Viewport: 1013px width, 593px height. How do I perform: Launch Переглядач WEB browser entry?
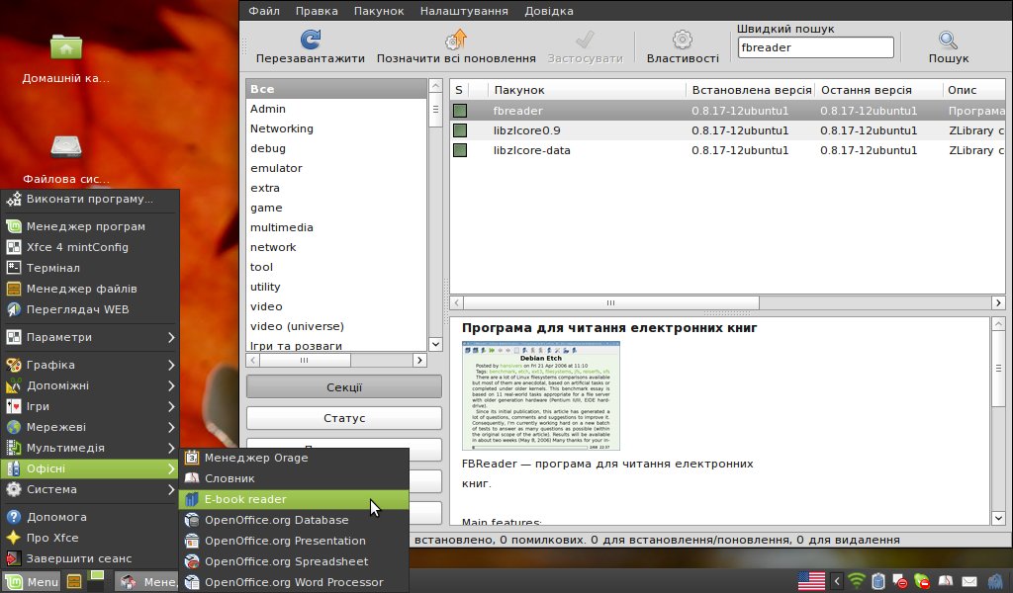coord(90,309)
